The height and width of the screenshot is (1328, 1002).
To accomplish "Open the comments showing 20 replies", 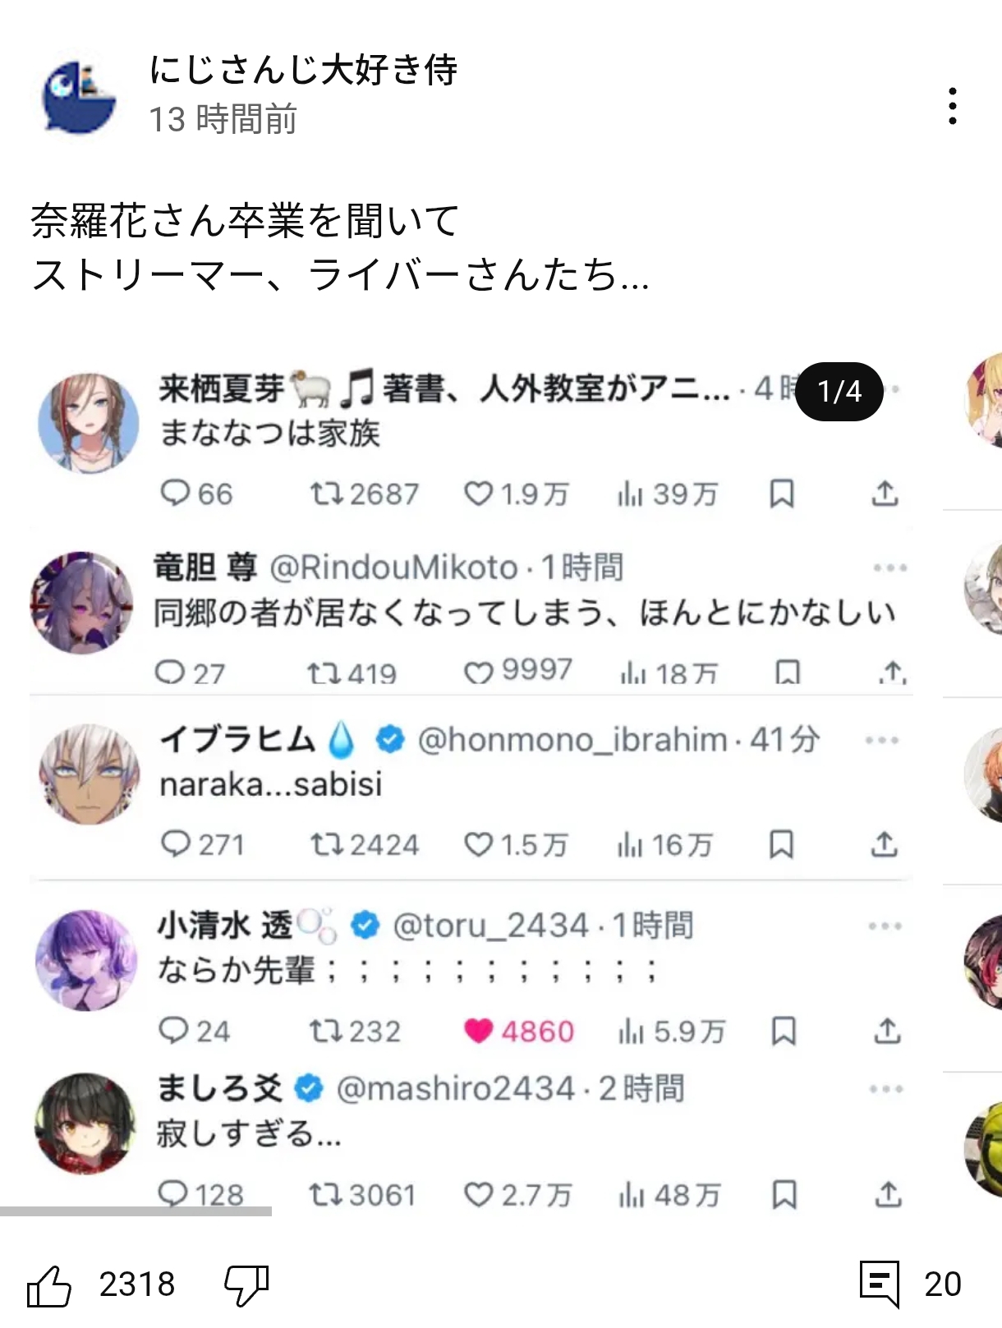I will click(x=879, y=1284).
